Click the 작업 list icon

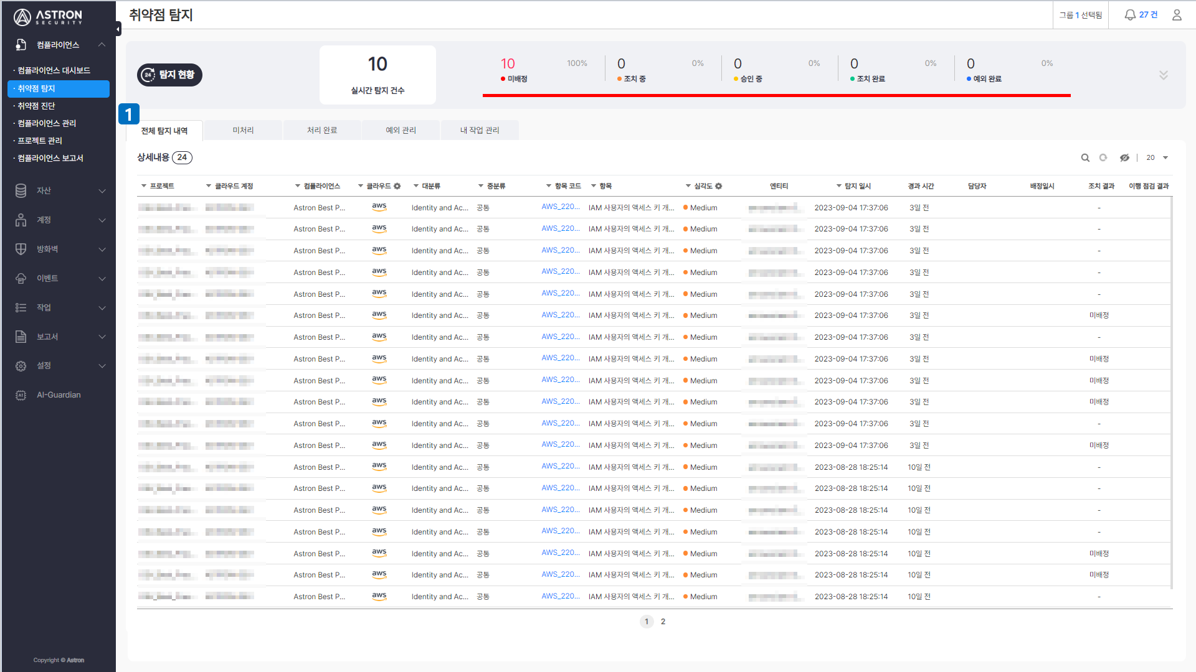[x=21, y=307]
